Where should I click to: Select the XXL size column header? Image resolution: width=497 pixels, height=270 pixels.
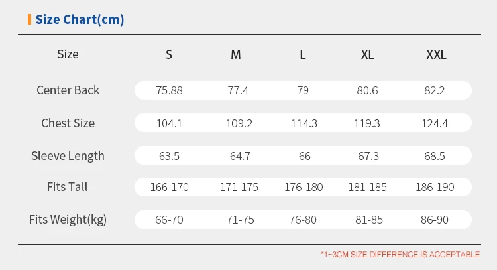pos(436,55)
